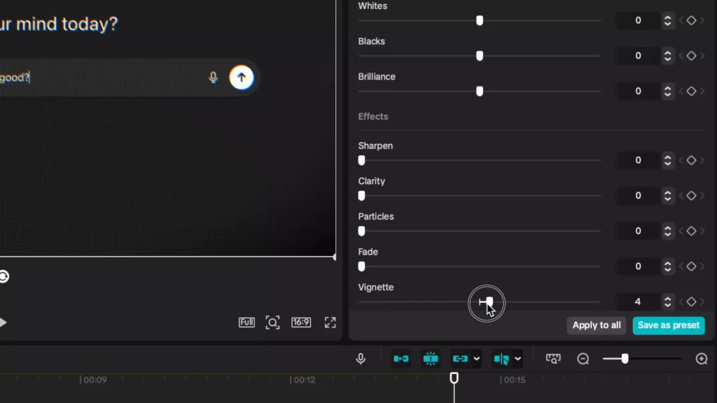This screenshot has width=717, height=403.
Task: Zoom in the timeline with the plus magnifier
Action: click(702, 359)
